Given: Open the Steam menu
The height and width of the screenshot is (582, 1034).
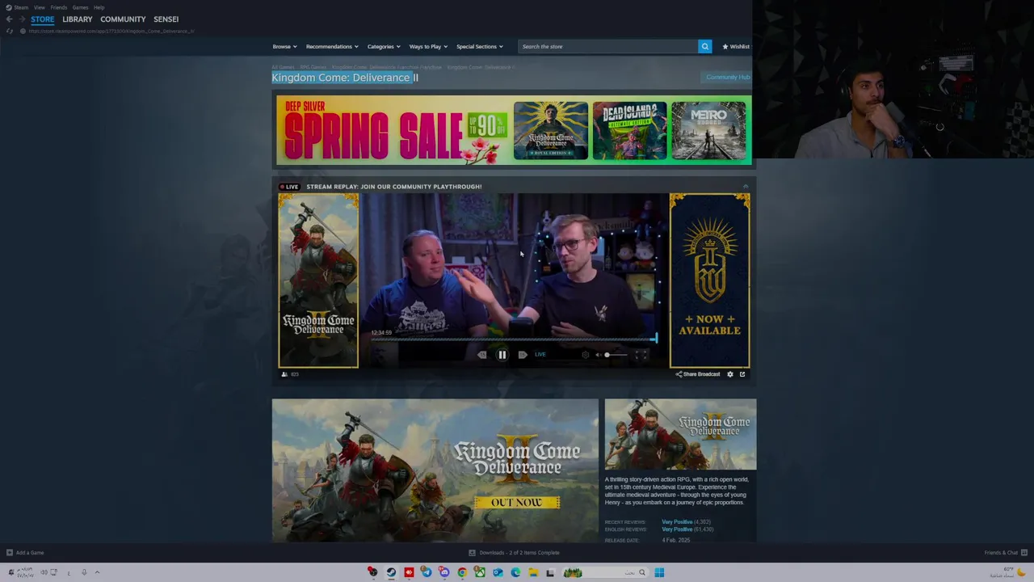Looking at the screenshot, I should tap(17, 7).
